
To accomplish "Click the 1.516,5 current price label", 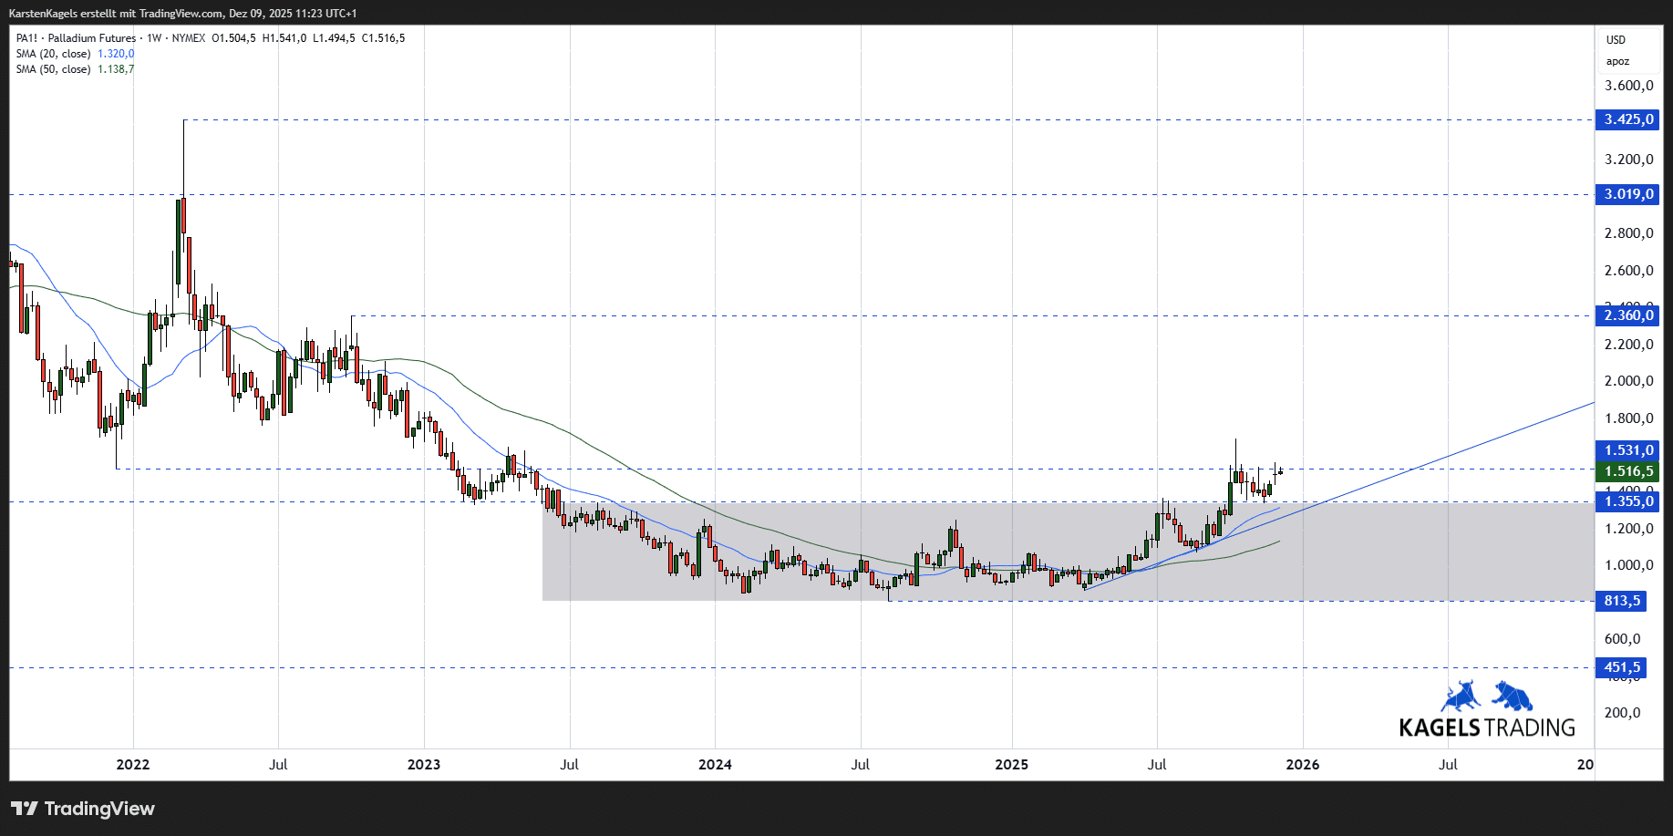I will [x=1628, y=471].
